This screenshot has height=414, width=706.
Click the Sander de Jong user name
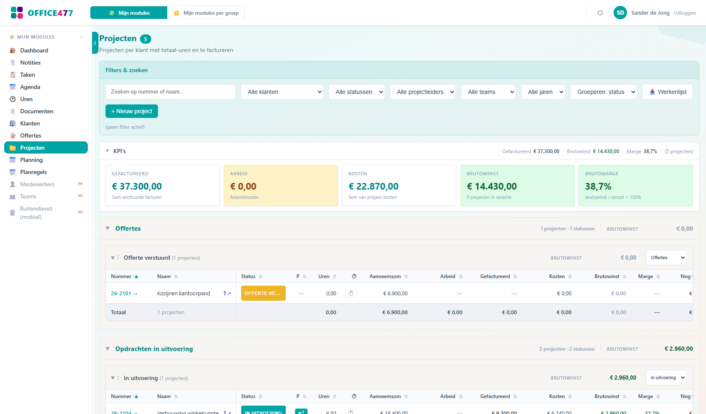(x=651, y=13)
